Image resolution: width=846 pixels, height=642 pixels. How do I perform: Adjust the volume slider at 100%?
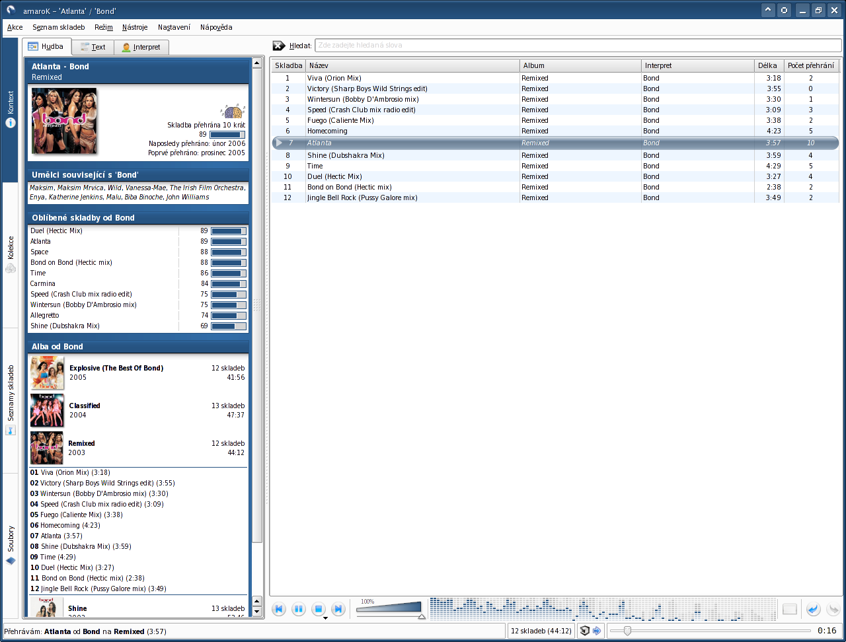click(391, 609)
